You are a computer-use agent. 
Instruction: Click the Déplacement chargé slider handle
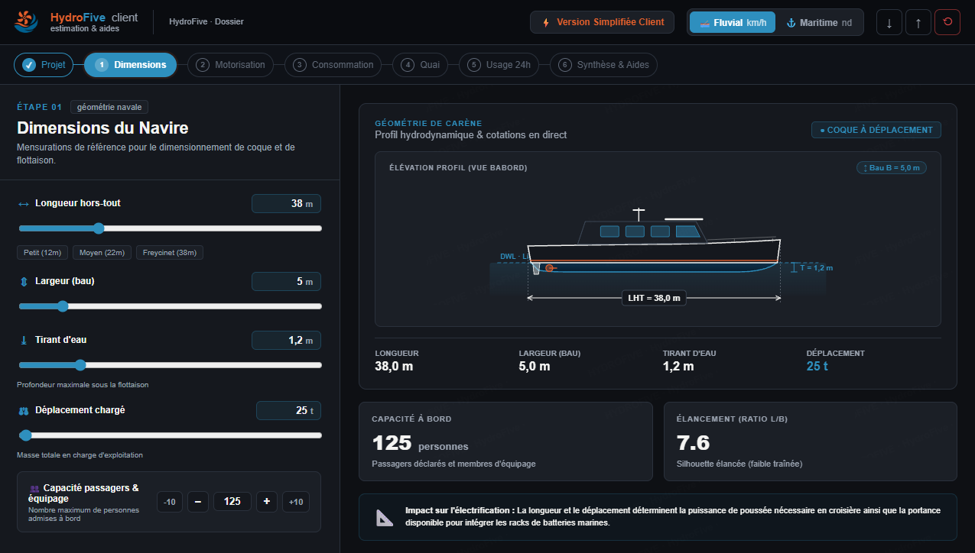point(25,435)
